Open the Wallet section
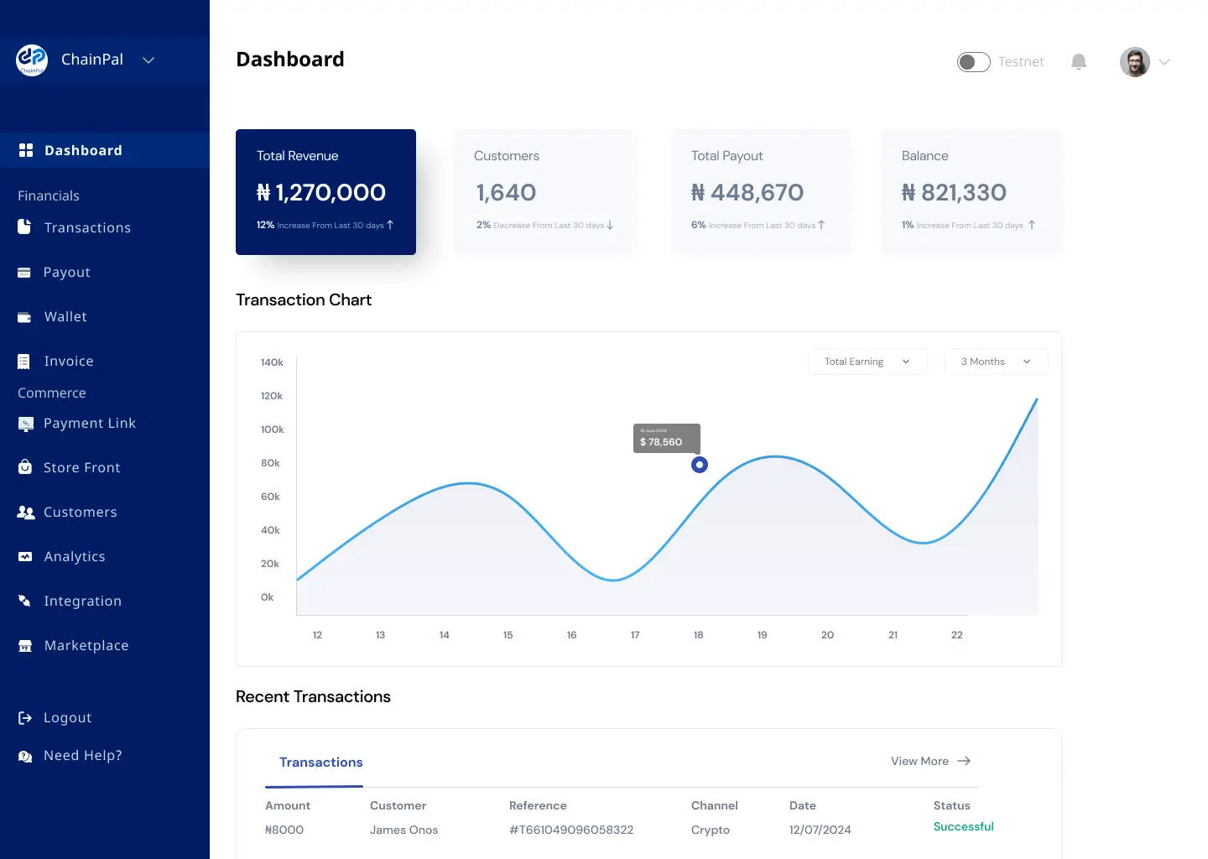The width and height of the screenshot is (1208, 859). (x=65, y=316)
